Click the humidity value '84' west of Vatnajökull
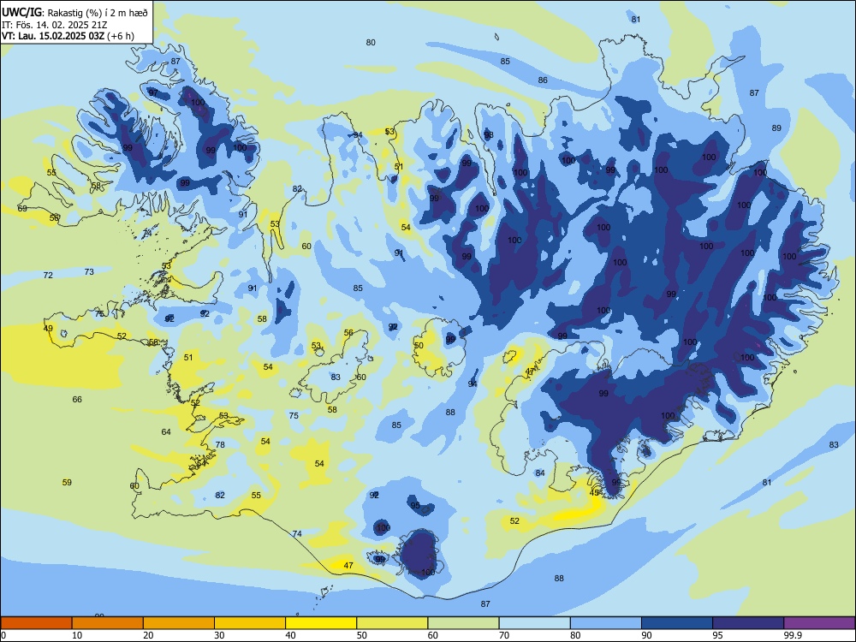Image resolution: width=856 pixels, height=642 pixels. coord(540,473)
